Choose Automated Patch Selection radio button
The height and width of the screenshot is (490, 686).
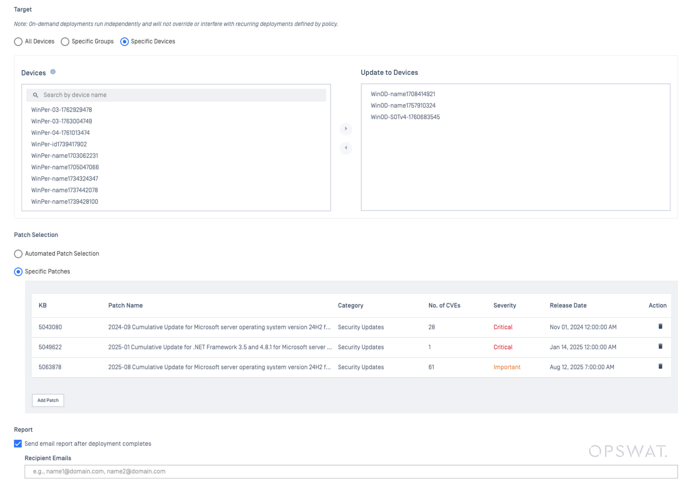coord(18,254)
